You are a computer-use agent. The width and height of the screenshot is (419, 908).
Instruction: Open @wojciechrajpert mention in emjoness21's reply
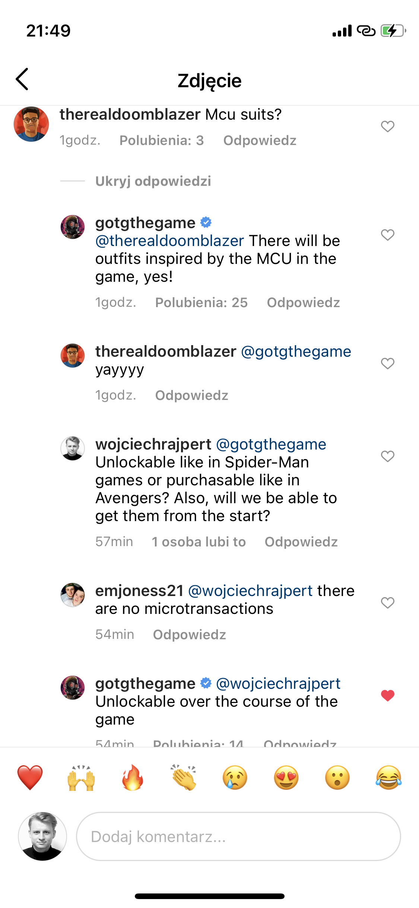point(250,591)
